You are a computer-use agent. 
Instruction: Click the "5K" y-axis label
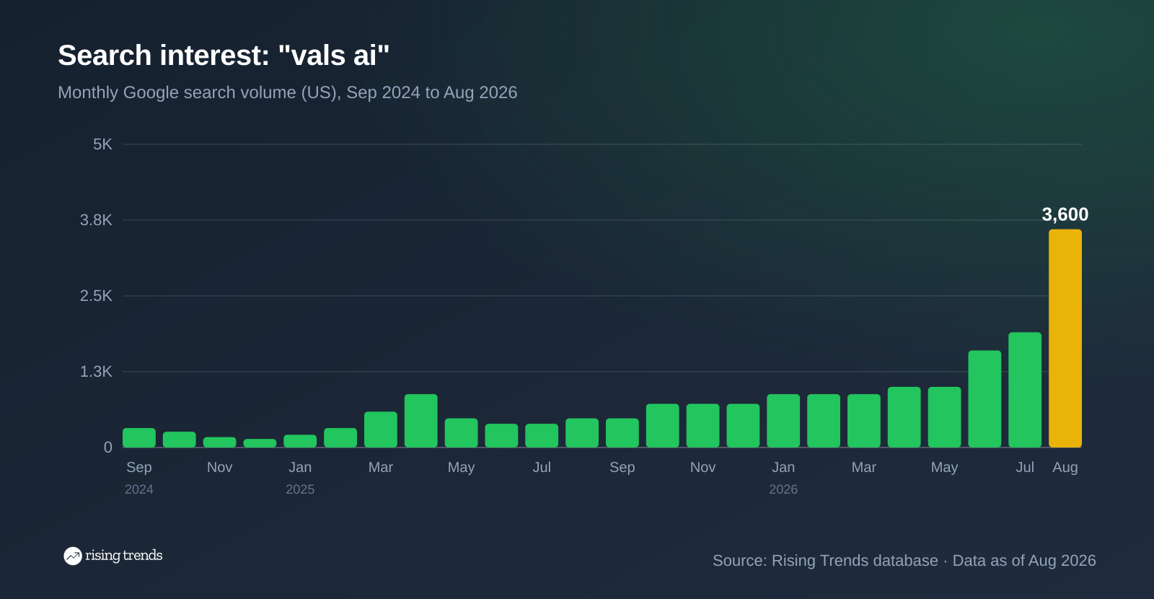pos(102,144)
